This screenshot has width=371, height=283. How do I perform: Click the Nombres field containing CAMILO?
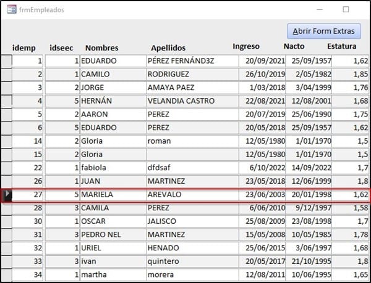113,74
